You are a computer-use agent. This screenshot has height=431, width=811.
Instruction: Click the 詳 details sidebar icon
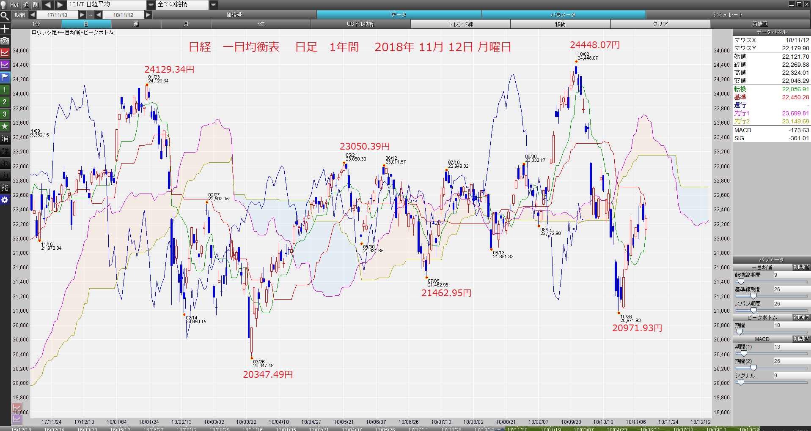coord(5,151)
